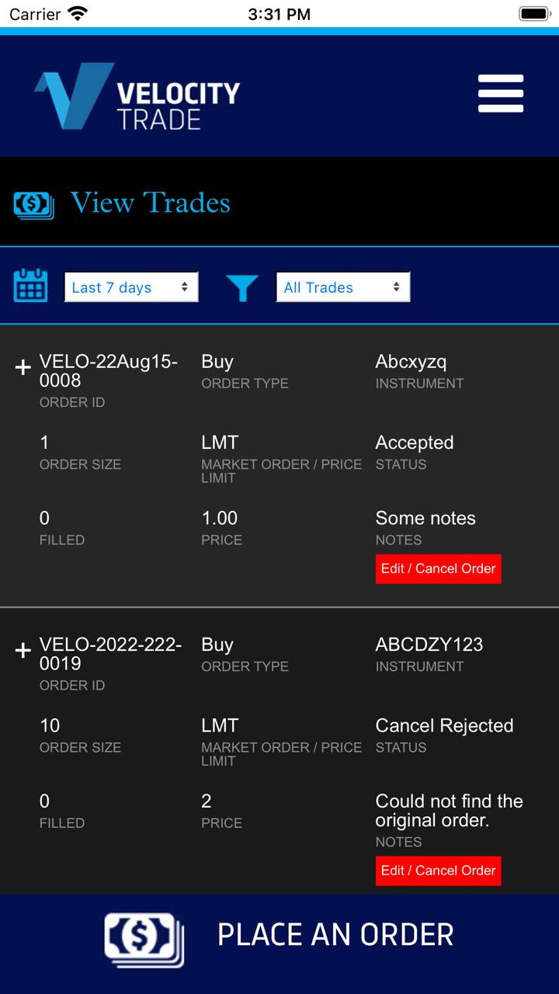The image size is (559, 994).
Task: Tap the battery icon in status bar
Action: [534, 14]
